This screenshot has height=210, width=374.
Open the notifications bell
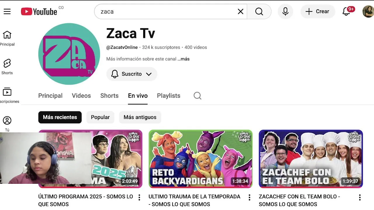tap(347, 11)
